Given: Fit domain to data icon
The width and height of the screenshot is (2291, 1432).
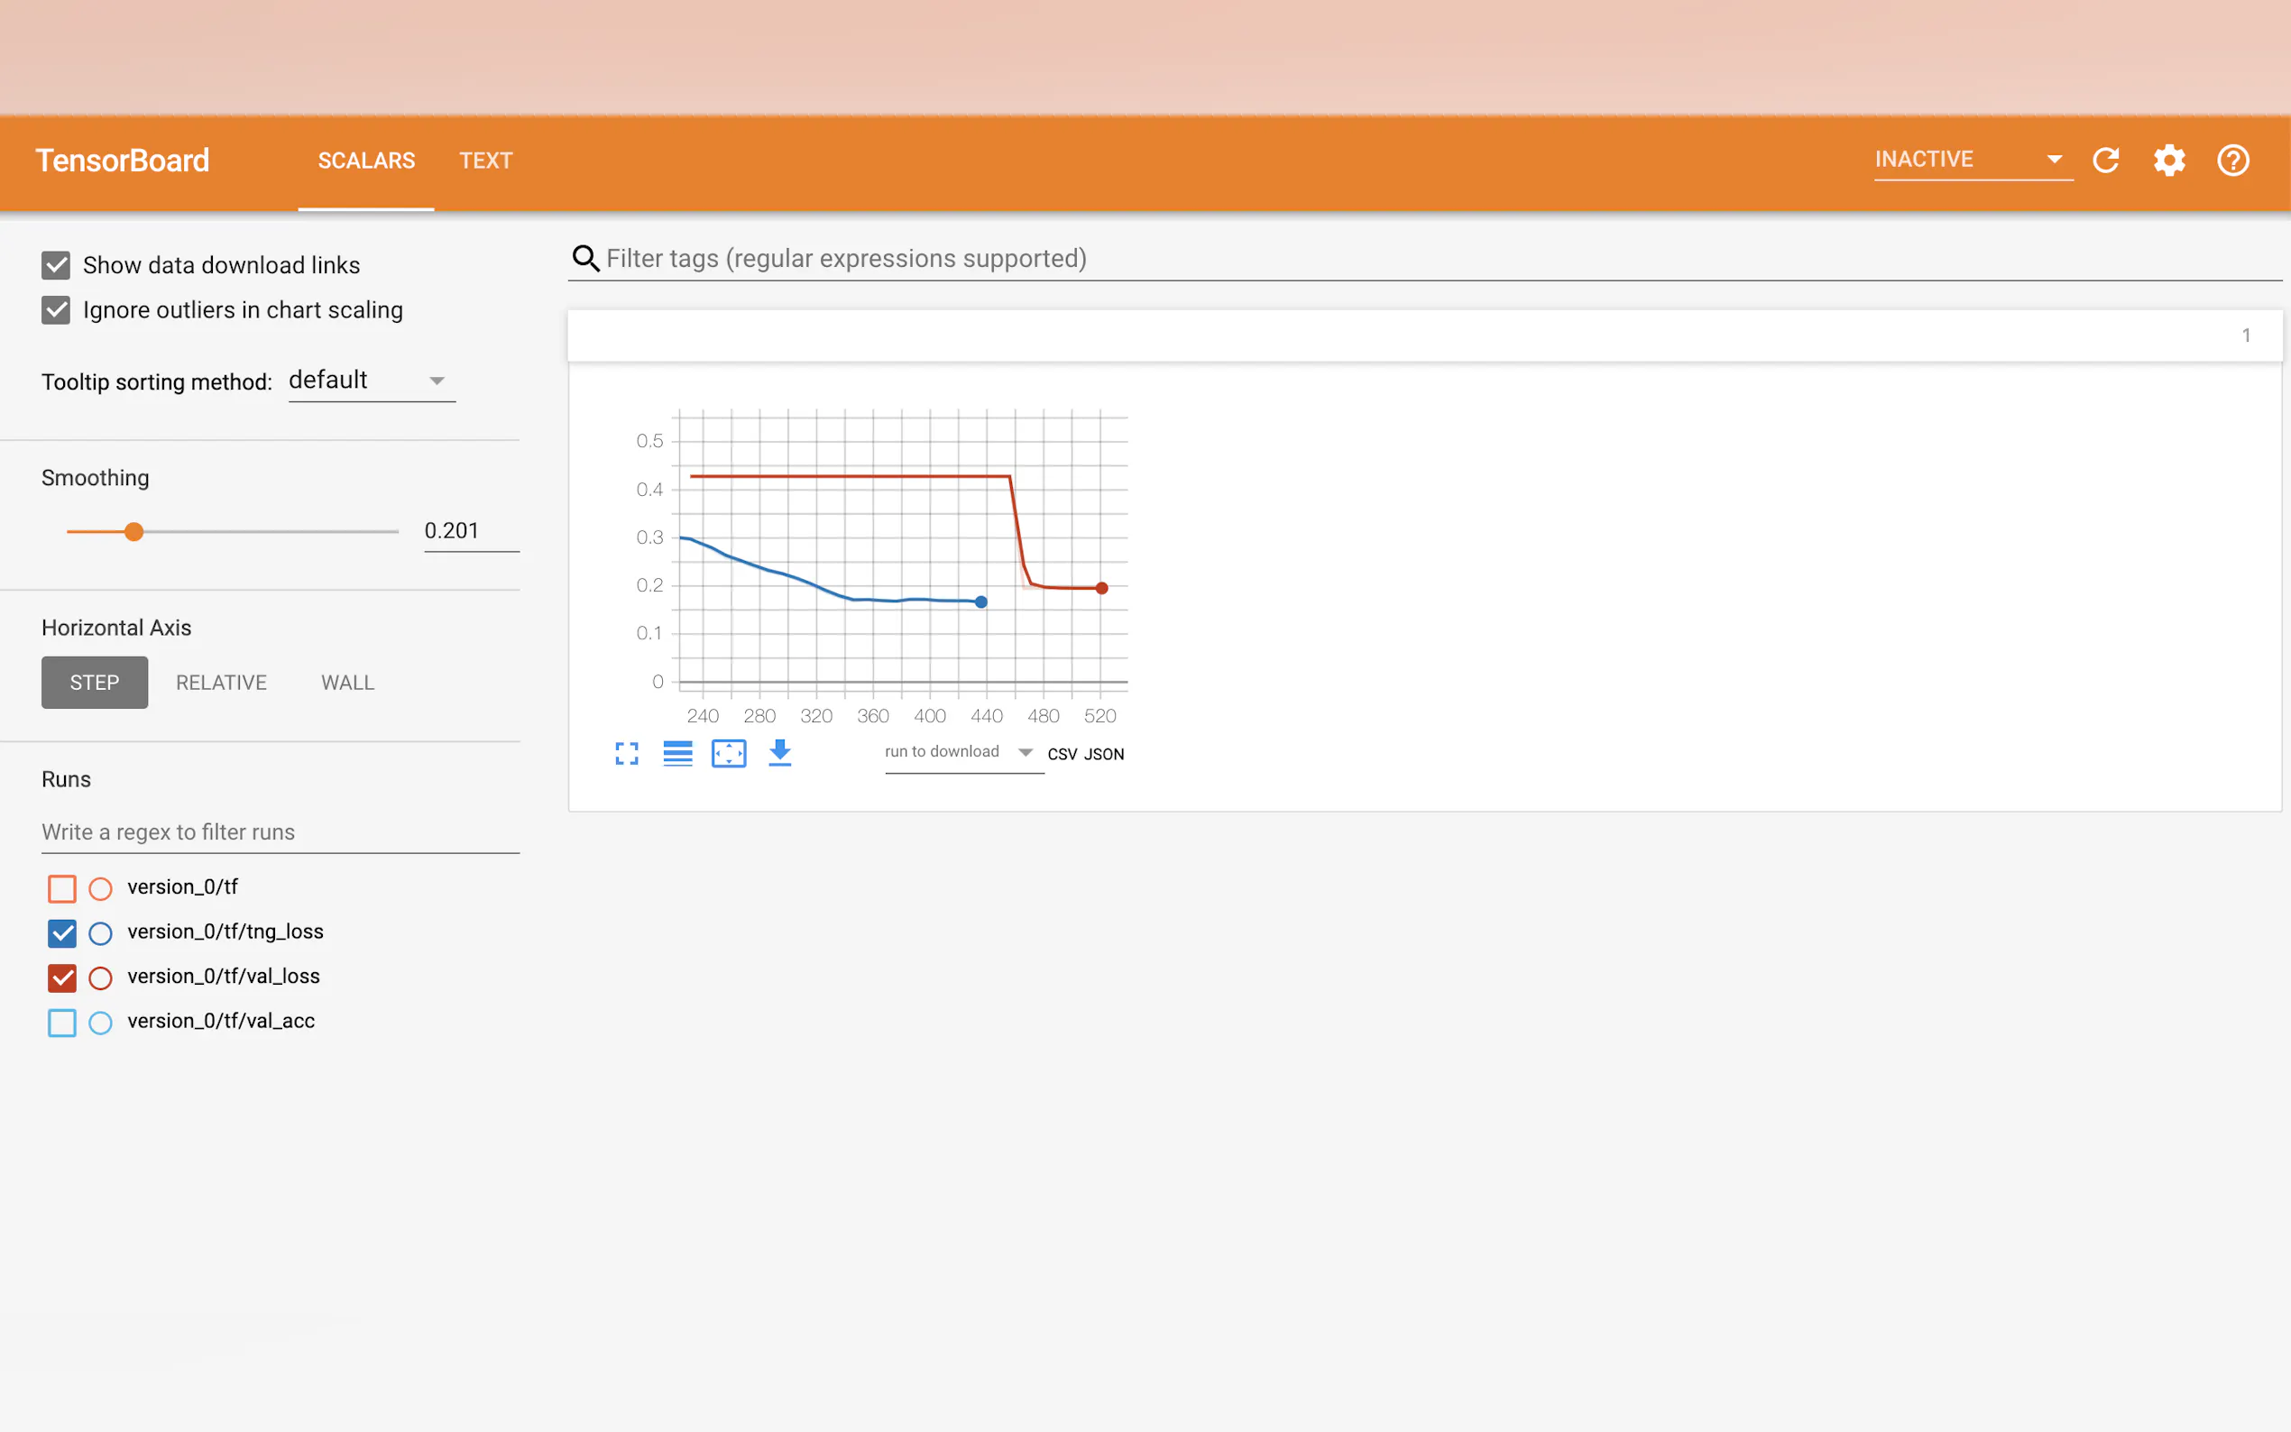Looking at the screenshot, I should (728, 754).
